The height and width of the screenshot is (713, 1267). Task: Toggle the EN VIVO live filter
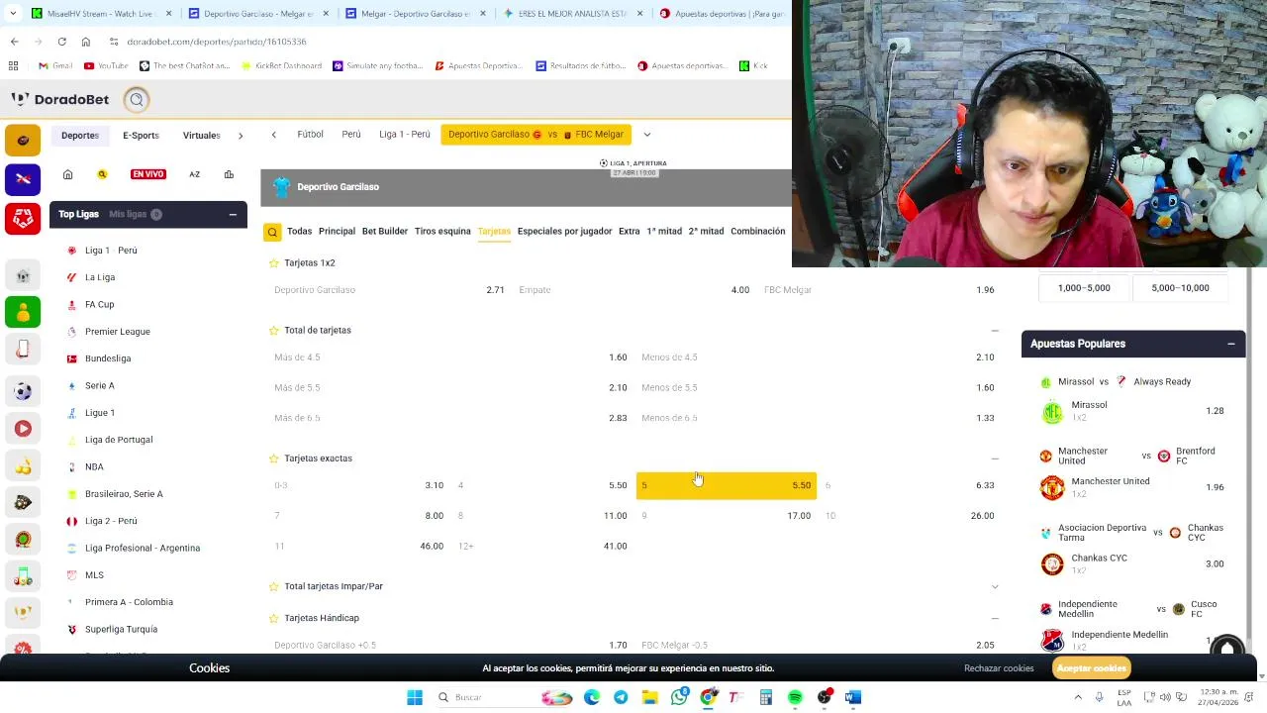pyautogui.click(x=148, y=174)
